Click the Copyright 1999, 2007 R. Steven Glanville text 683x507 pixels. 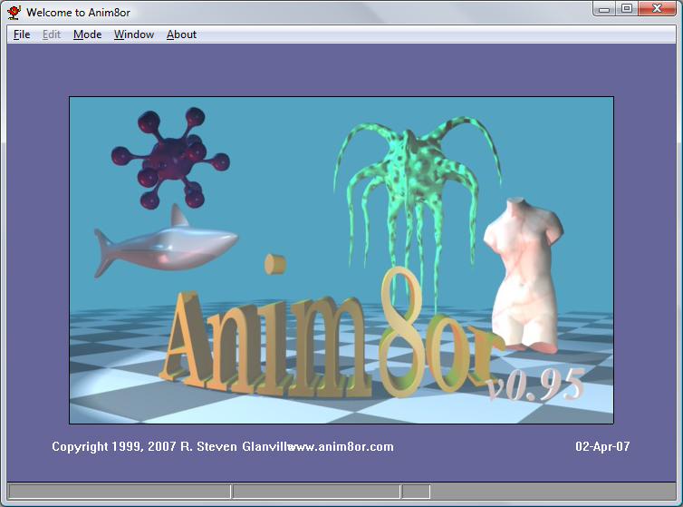[x=171, y=447]
